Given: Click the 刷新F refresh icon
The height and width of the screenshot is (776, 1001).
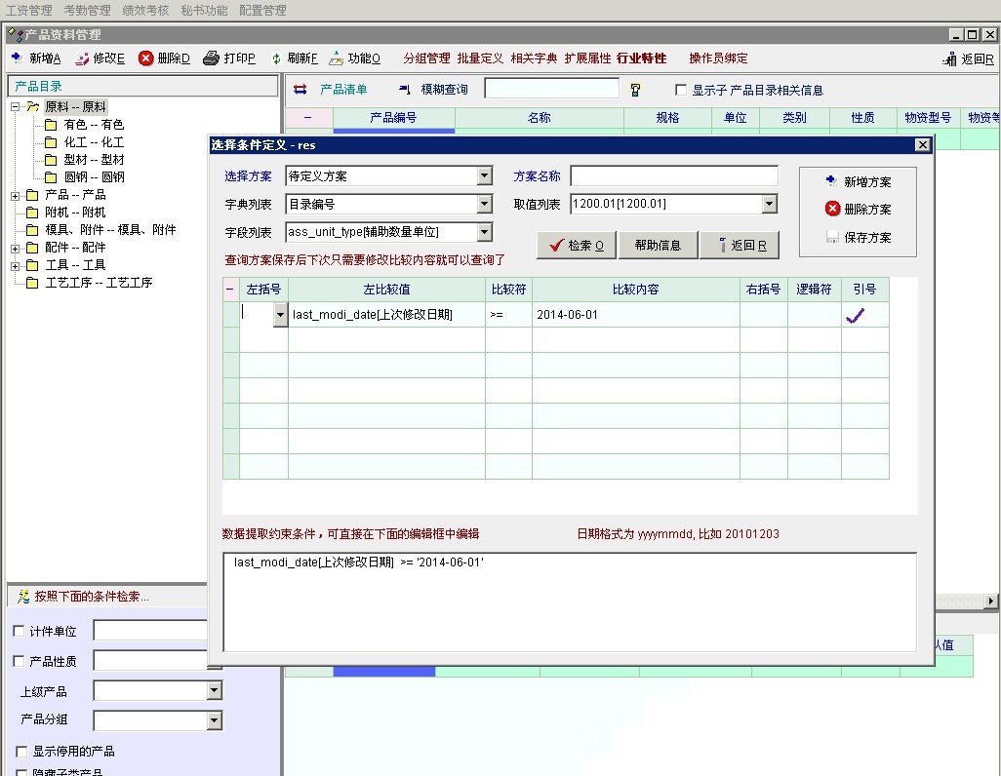Looking at the screenshot, I should [x=276, y=58].
